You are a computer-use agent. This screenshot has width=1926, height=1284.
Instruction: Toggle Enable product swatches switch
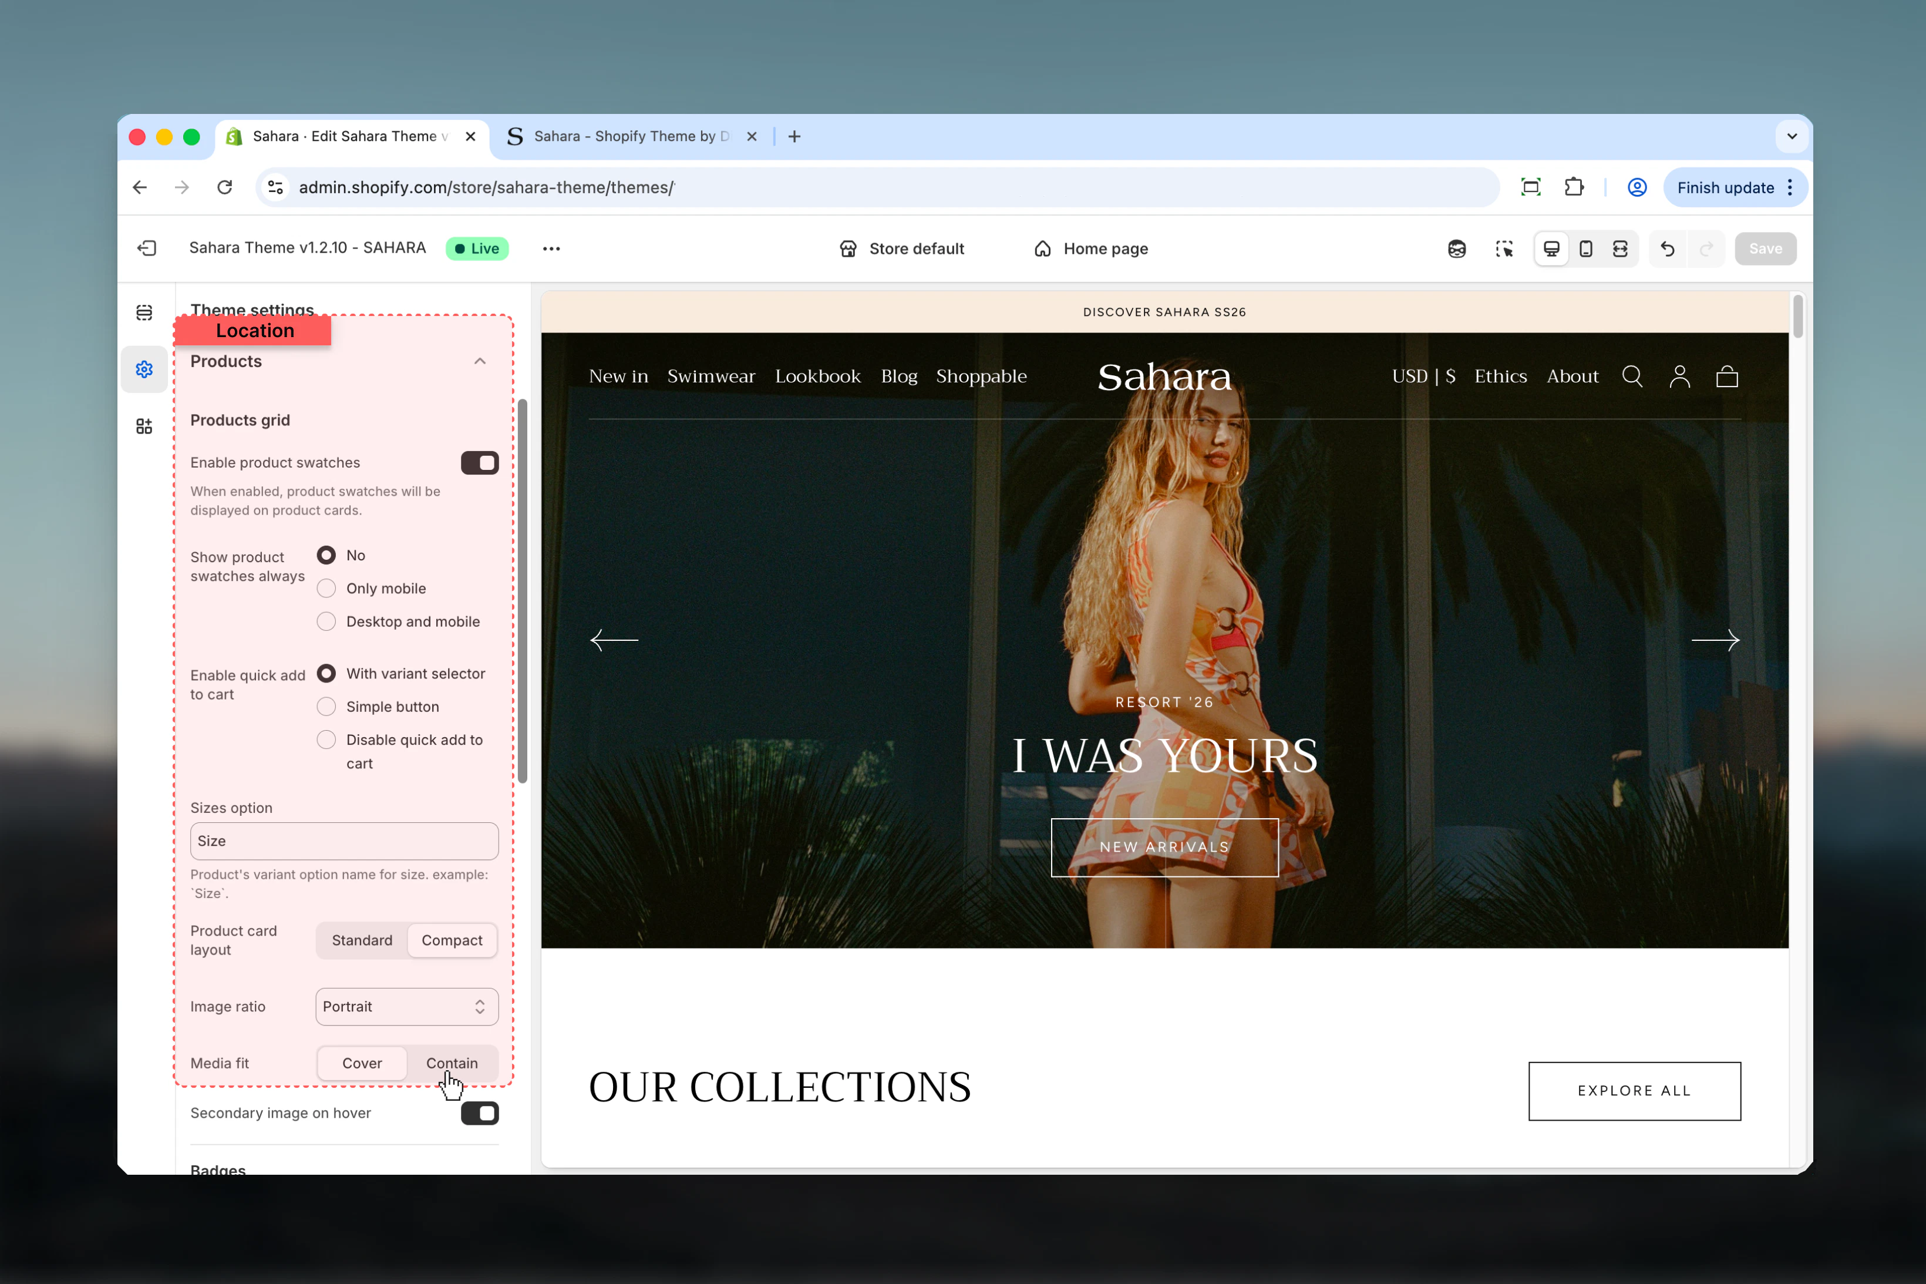[480, 463]
